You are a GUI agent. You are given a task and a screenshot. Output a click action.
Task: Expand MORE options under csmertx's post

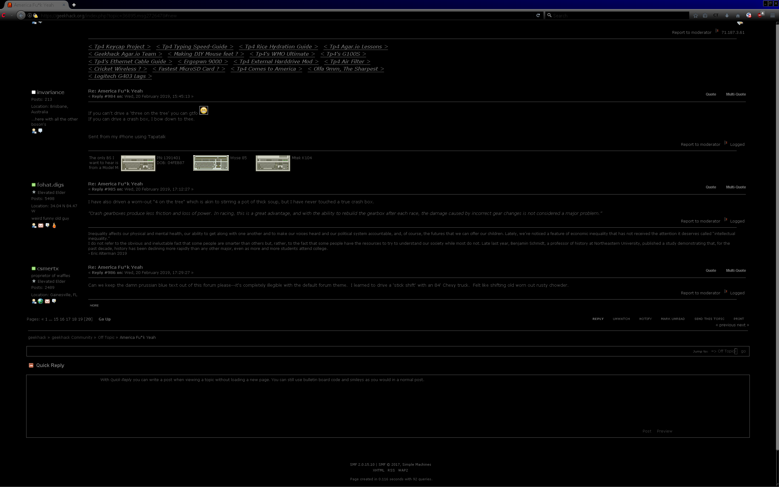tap(94, 305)
